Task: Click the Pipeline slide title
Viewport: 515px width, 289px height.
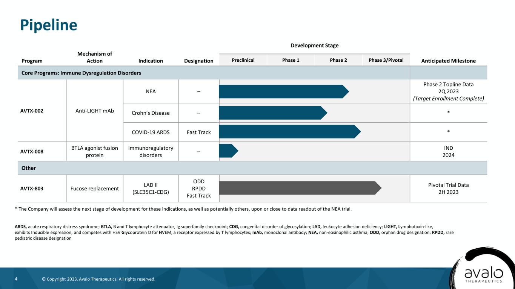Action: [x=49, y=25]
